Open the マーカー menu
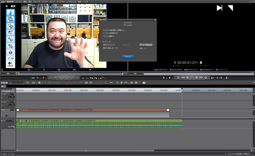The image size is (255, 156). pos(45,2)
